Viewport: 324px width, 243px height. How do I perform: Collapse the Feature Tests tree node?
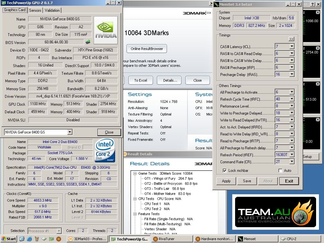tap(135, 214)
